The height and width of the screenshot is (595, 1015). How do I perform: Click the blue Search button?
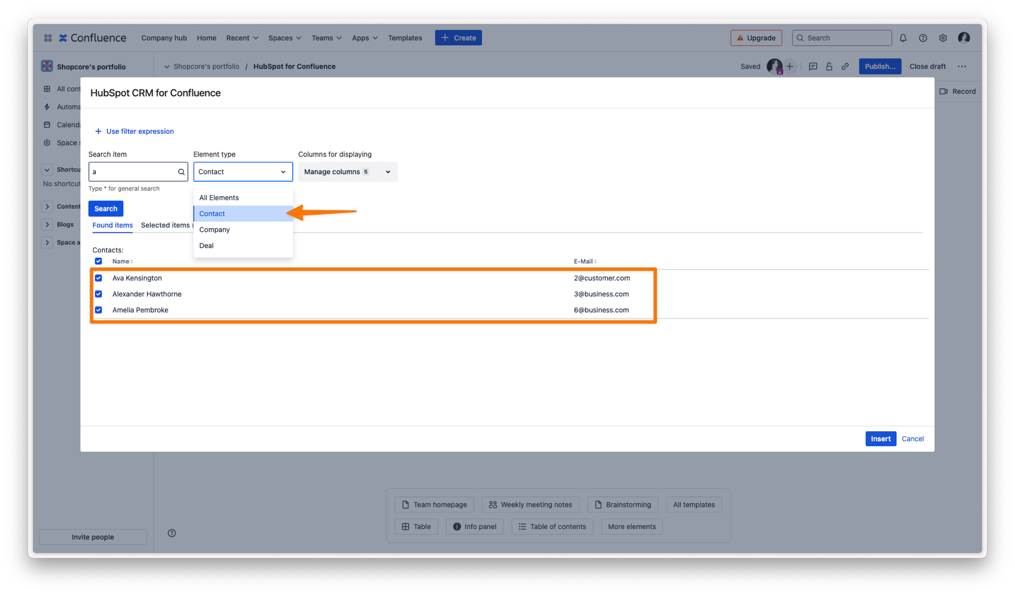[x=106, y=209]
